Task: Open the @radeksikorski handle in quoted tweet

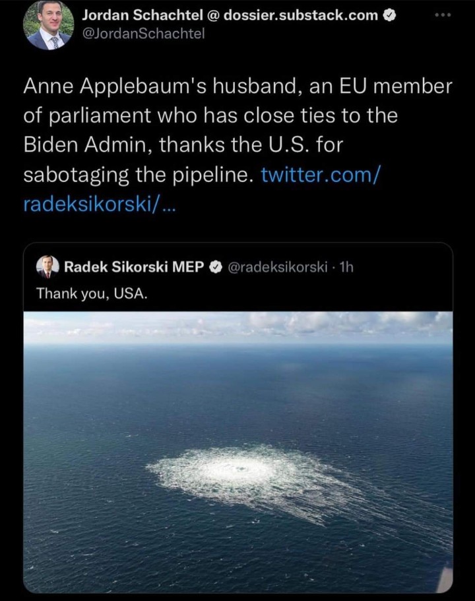Action: coord(277,267)
